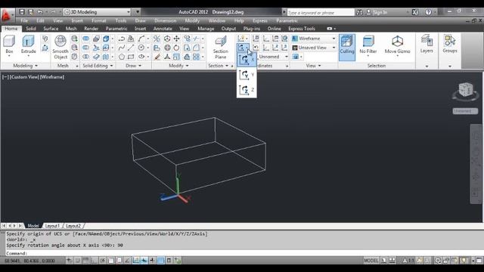Click the Model layout tab
Image resolution: width=484 pixels, height=272 pixels.
click(x=33, y=226)
